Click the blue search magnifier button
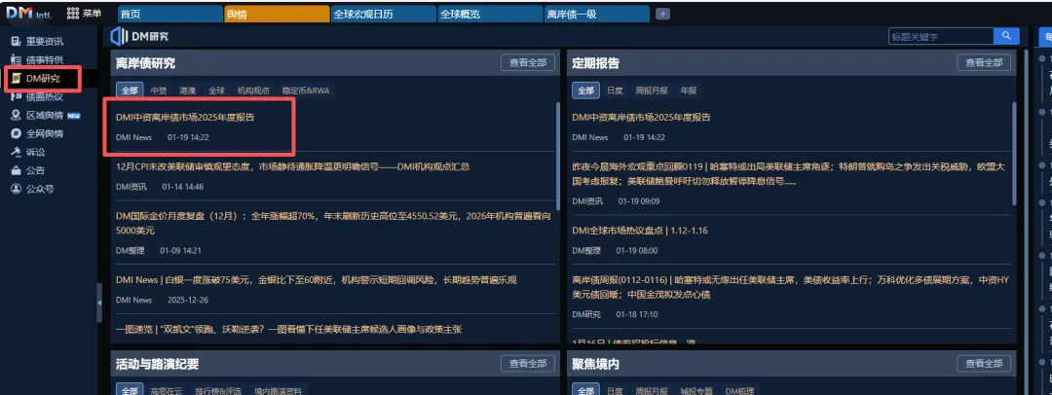This screenshot has width=1052, height=395. click(1006, 36)
